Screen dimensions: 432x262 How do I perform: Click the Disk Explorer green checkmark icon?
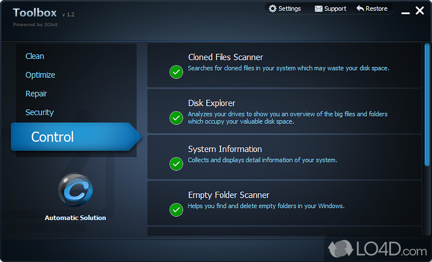177,118
